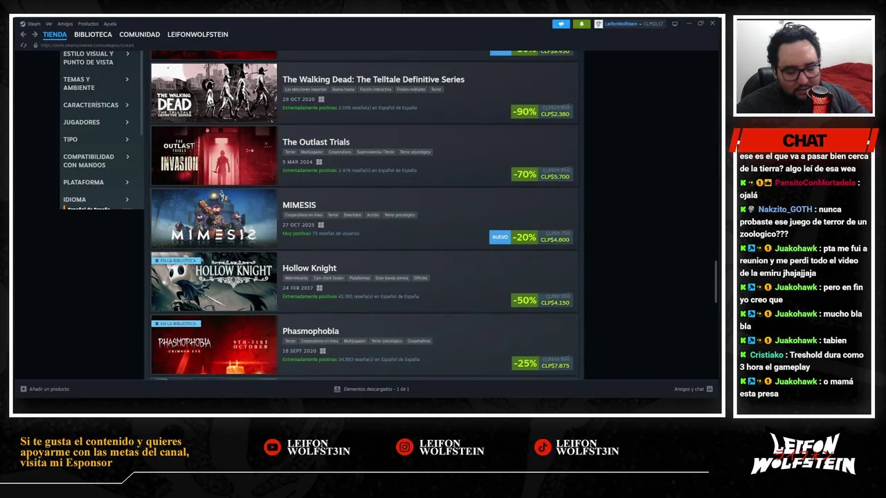Click the -90% CLP$2.380 price button
This screenshot has height=498, width=886.
tap(542, 111)
